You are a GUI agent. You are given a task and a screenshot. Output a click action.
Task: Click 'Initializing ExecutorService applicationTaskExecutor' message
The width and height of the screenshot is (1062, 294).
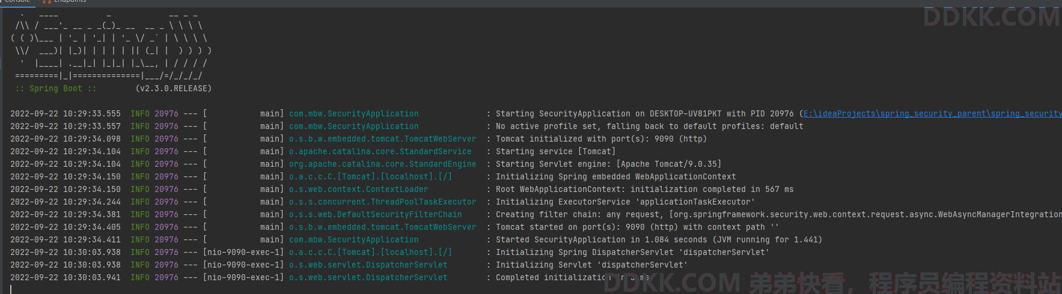(x=625, y=202)
